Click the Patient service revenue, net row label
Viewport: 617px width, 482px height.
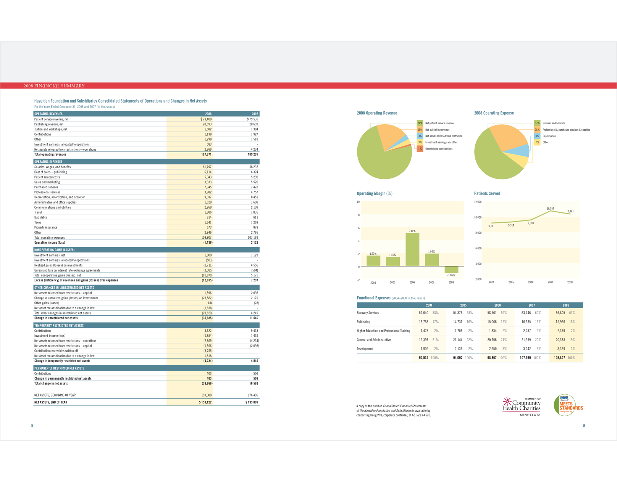click(x=51, y=119)
